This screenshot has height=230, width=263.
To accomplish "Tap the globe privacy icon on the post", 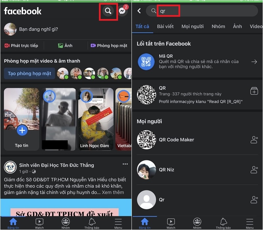I will (34, 172).
